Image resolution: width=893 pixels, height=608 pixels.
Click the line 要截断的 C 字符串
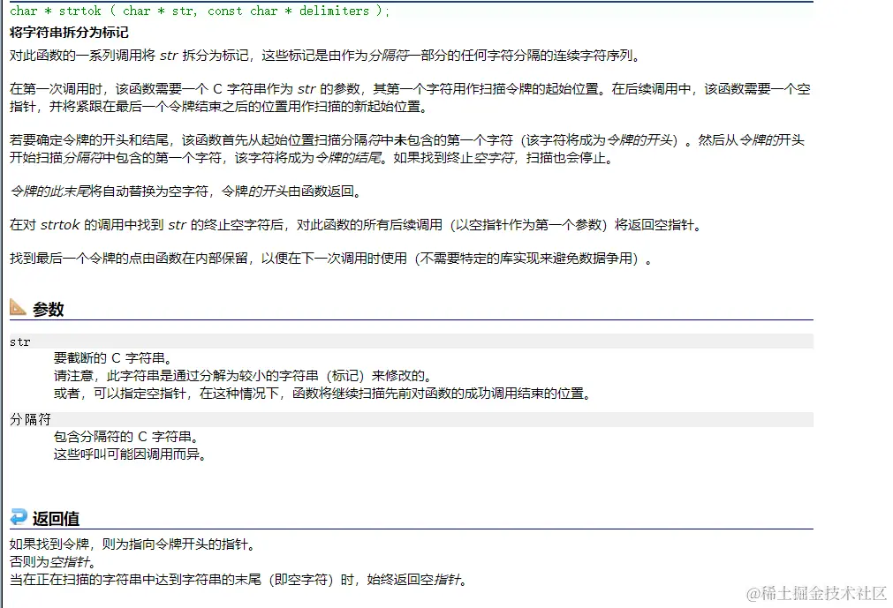(113, 358)
